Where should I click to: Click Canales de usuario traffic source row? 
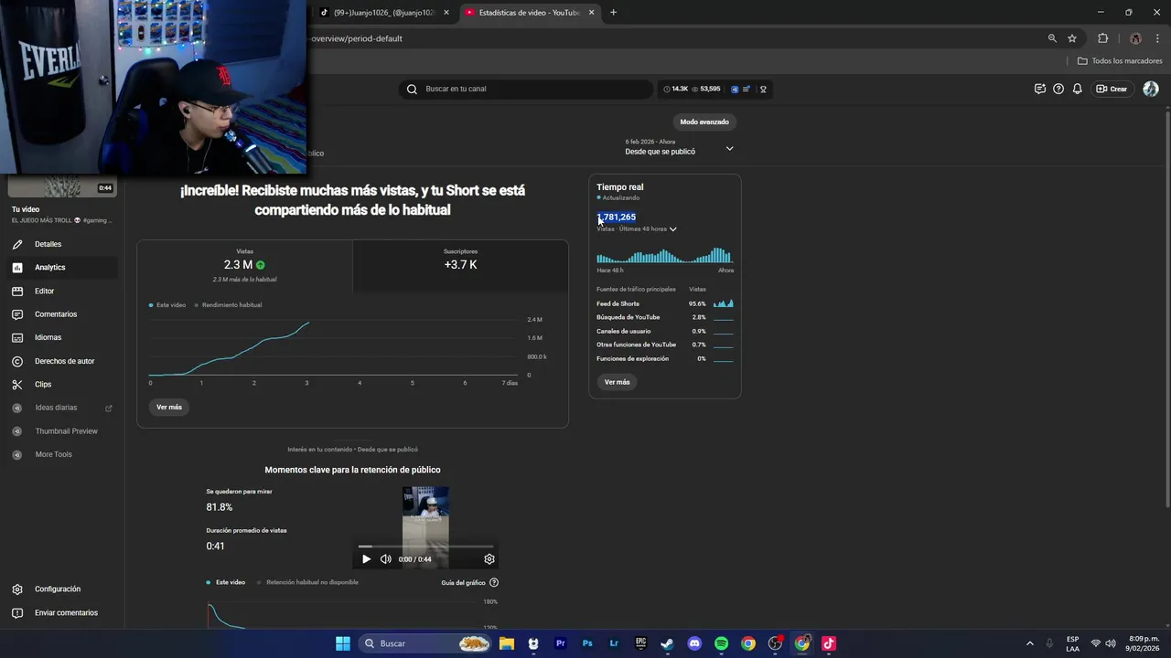665,331
